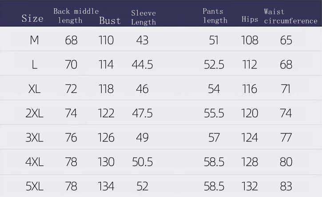Viewport: 322px width, 197px height.
Task: Select the 5XL size row label
Action: tap(34, 186)
